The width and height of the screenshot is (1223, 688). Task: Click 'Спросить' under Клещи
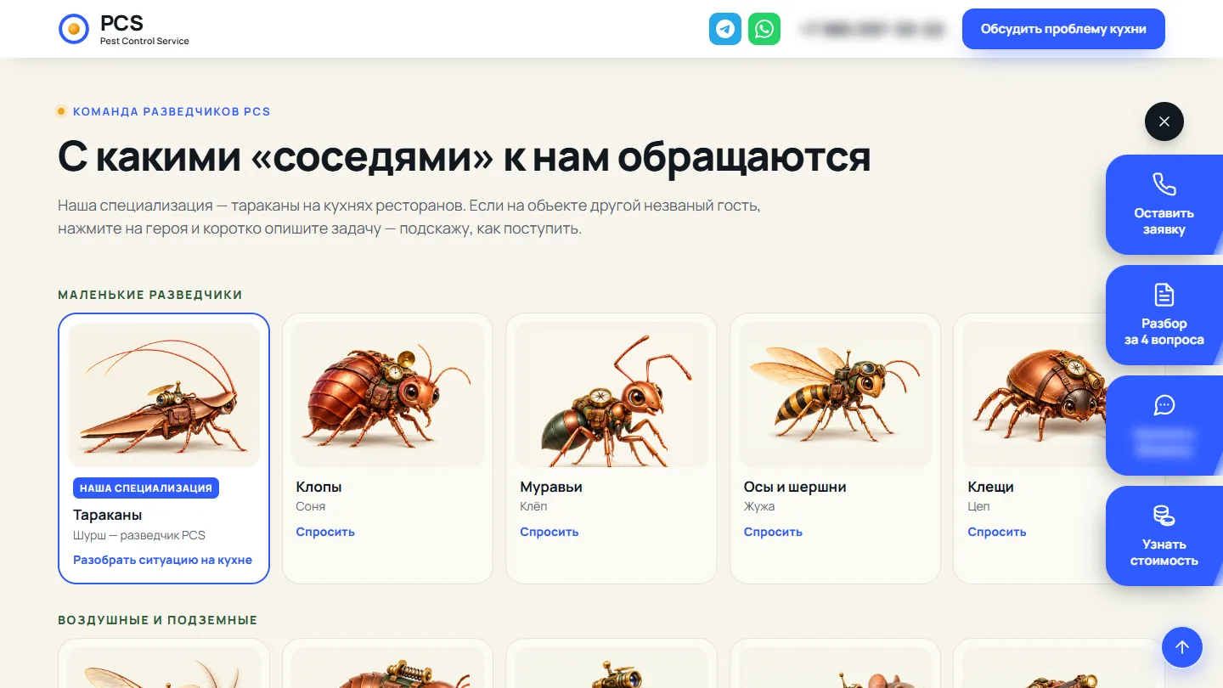(997, 532)
